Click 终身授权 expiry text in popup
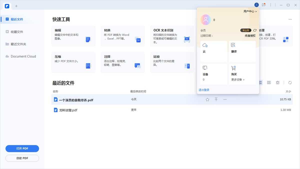This screenshot has height=169, width=300. pyautogui.click(x=250, y=36)
